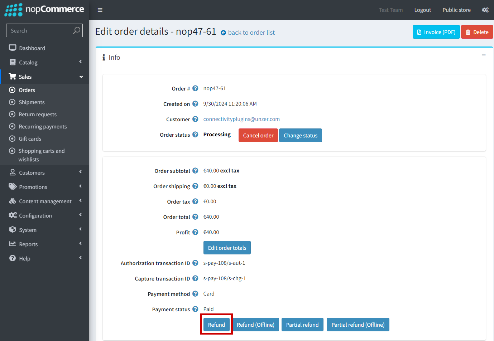Expand the Reports menu arrow

[81, 243]
